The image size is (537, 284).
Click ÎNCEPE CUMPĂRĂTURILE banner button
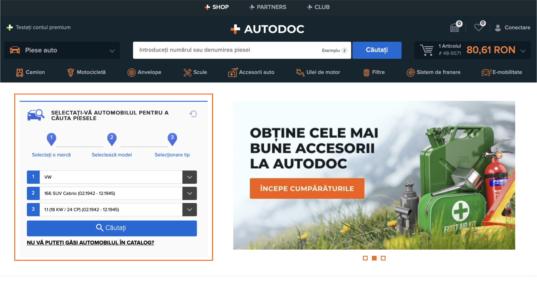click(307, 188)
